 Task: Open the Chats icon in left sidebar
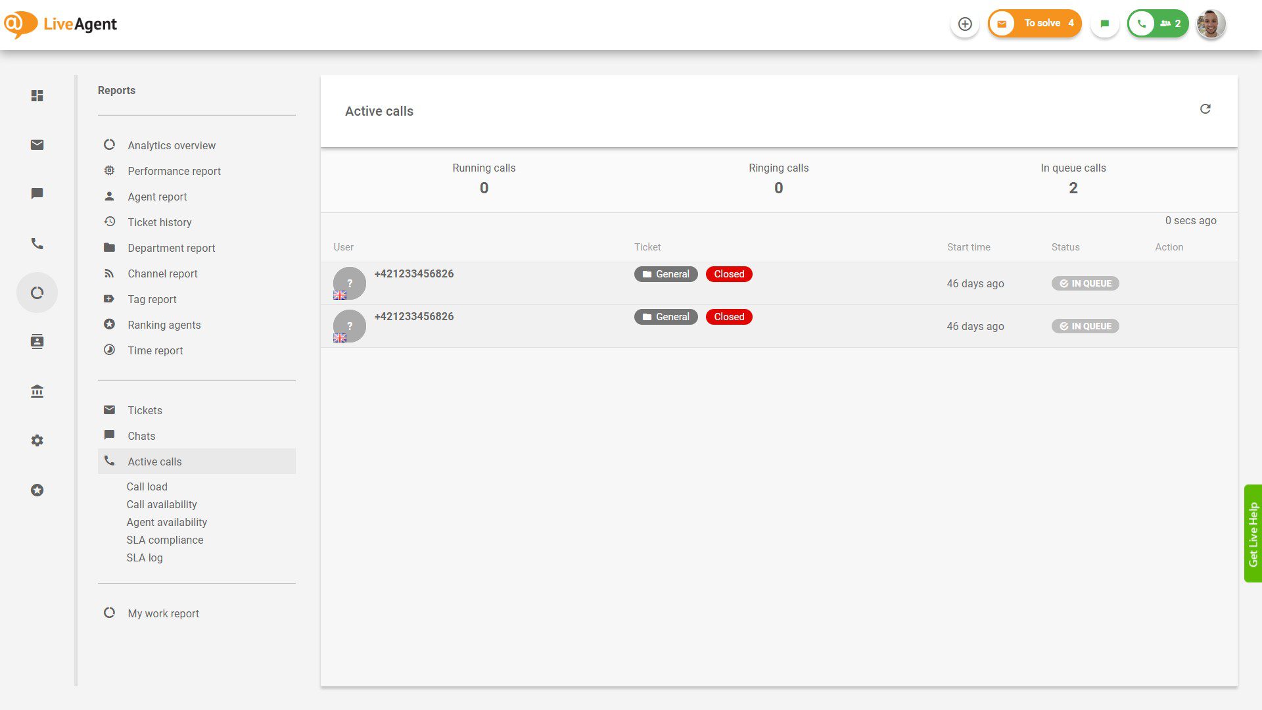37,193
